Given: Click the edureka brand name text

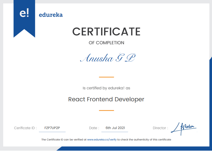Looking at the screenshot, I should [x=51, y=15].
